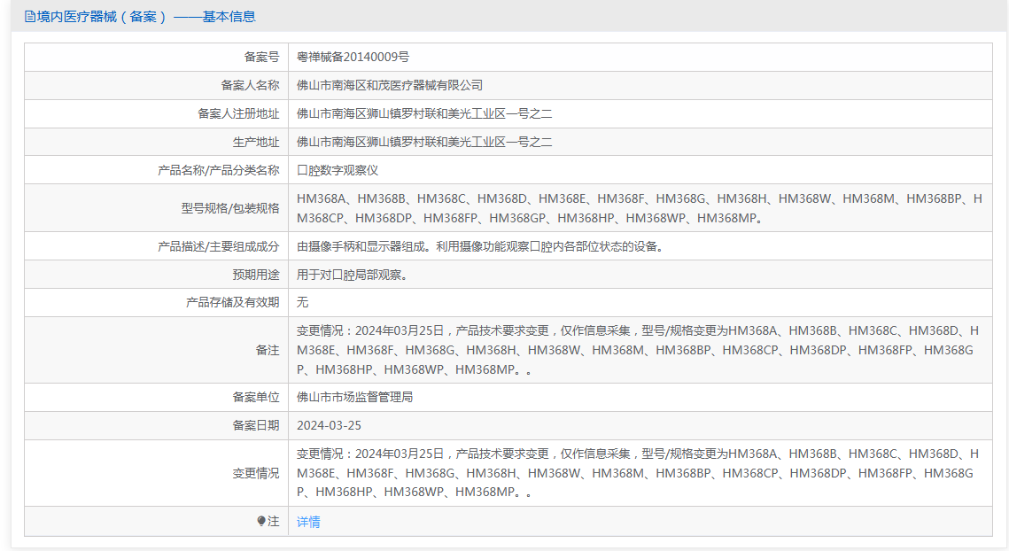Select product name 口腔数字观察仪
1009x551 pixels.
pos(338,171)
